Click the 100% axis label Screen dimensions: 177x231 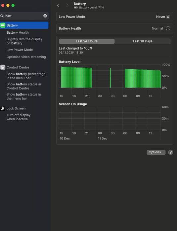[166, 65]
